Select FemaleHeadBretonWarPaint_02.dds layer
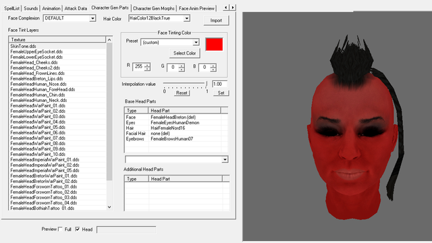Image resolution: width=432 pixels, height=243 pixels. click(x=57, y=182)
